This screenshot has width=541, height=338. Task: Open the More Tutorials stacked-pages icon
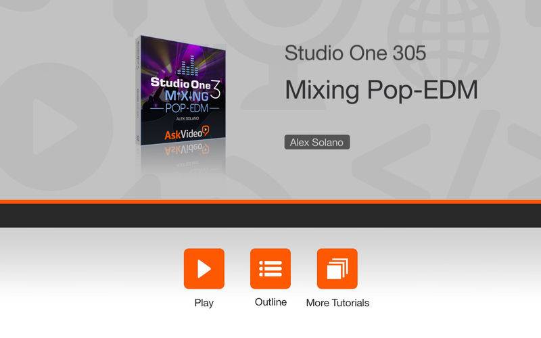pos(337,268)
